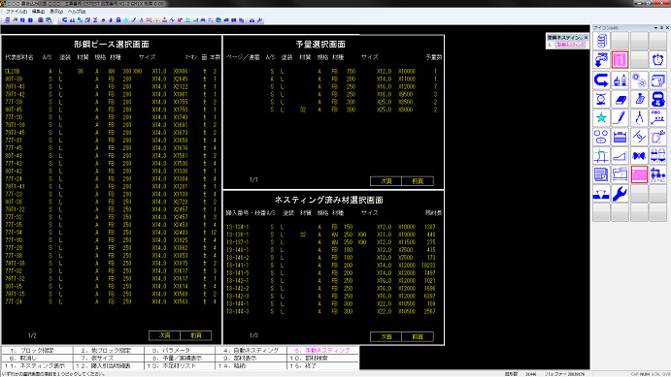
Task: Select nested material row 13-144-3
Action: point(331,311)
